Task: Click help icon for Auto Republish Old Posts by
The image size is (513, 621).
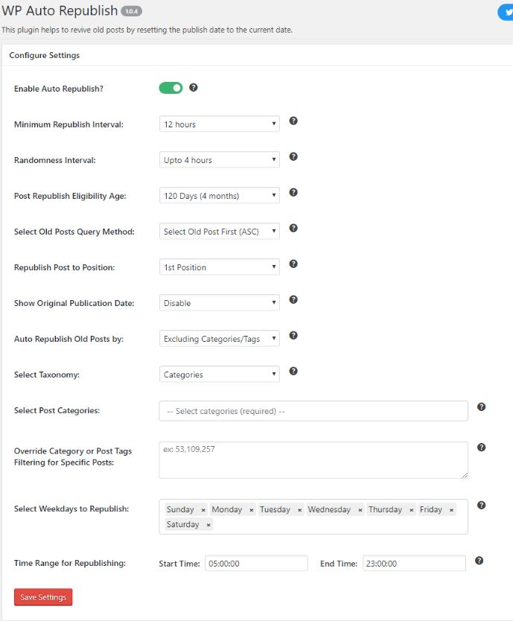Action: point(293,336)
